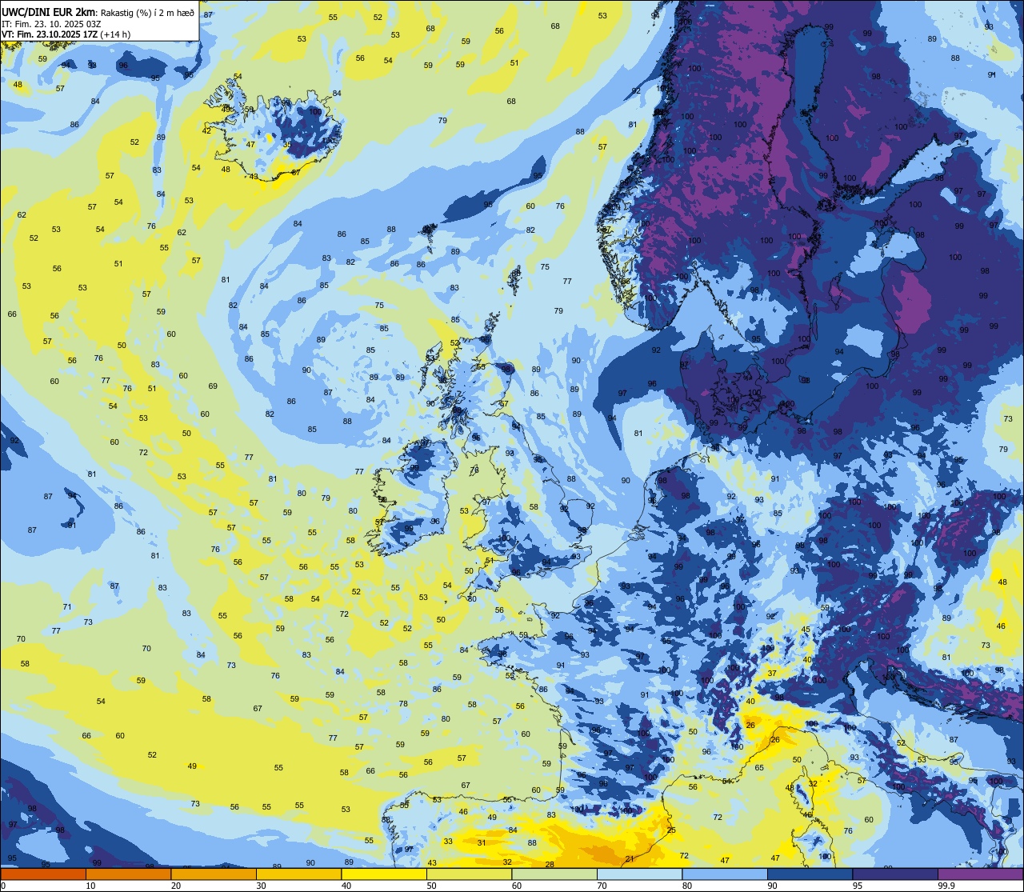Click the '60' tick label under the legend
The image size is (1024, 892).
517,886
